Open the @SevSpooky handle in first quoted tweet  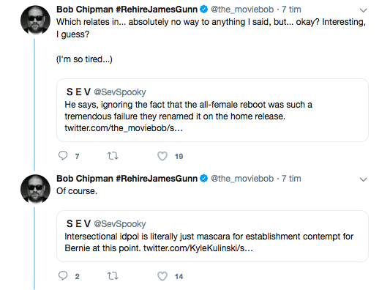(120, 92)
